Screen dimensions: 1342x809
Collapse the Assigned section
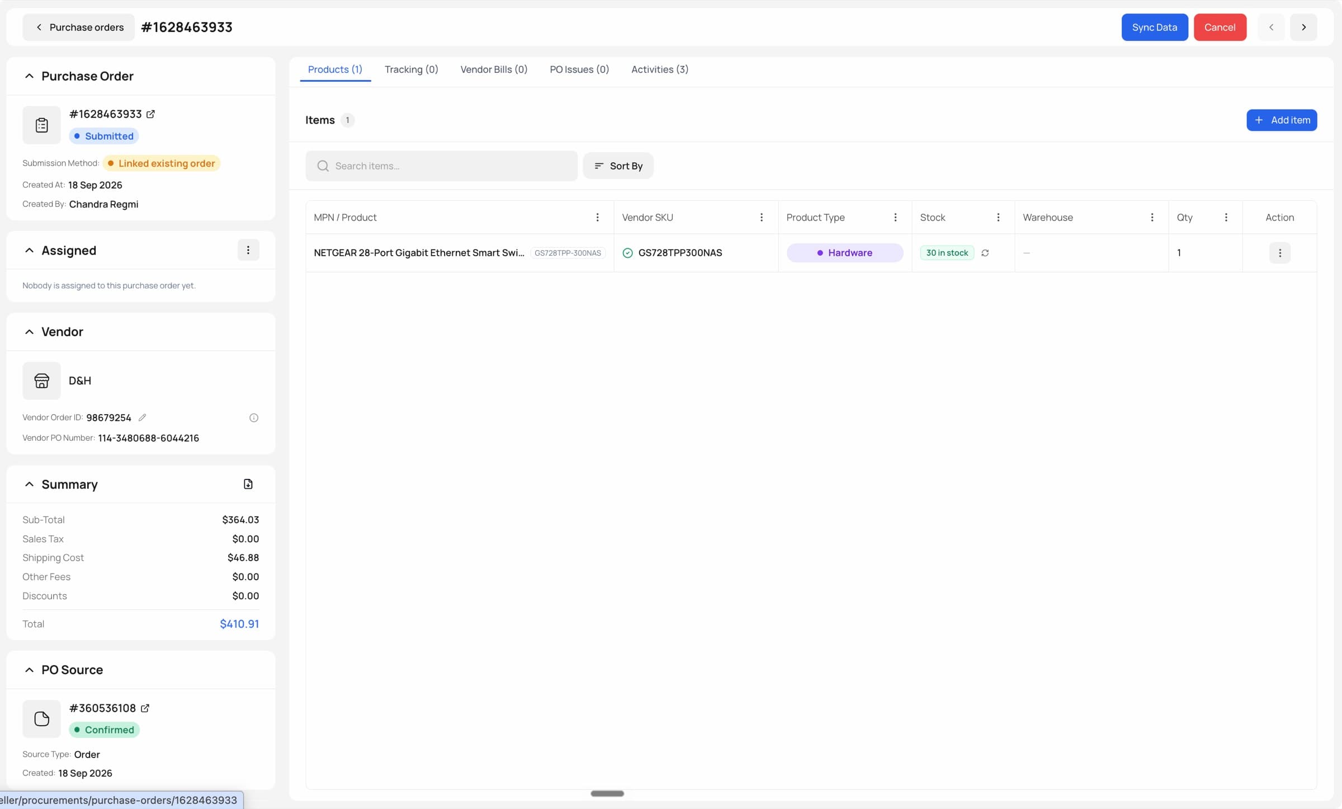29,250
